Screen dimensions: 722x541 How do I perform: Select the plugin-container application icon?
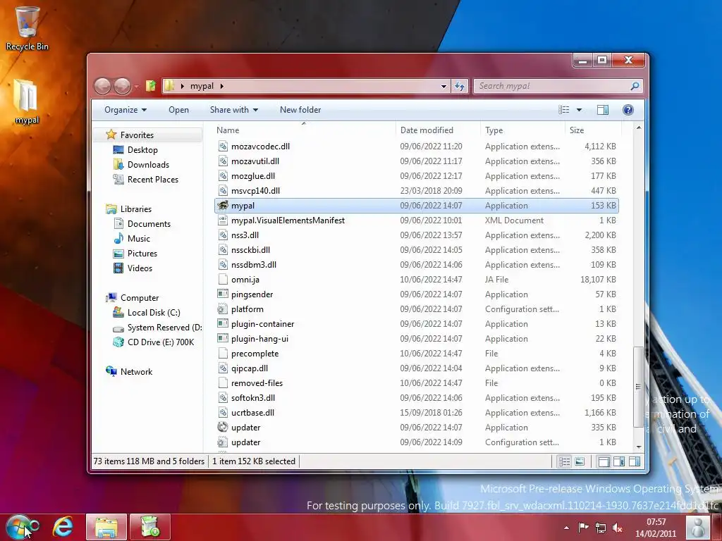point(223,324)
